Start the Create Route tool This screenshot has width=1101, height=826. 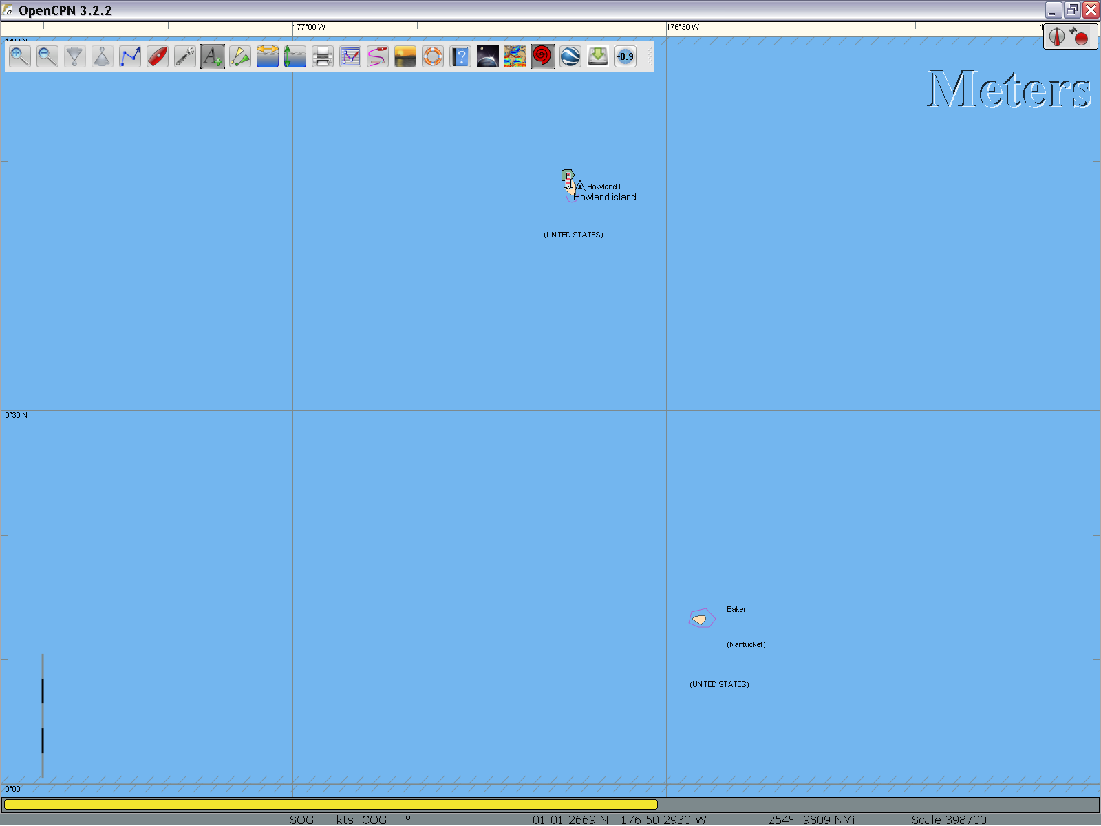pos(130,56)
